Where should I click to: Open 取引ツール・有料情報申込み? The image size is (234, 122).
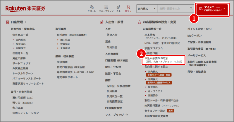pyautogui.click(x=162, y=100)
